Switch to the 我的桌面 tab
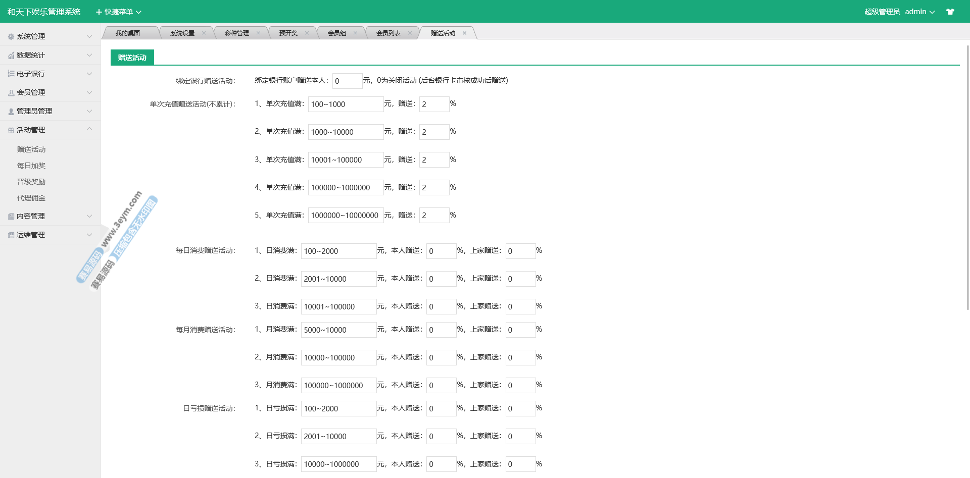This screenshot has height=478, width=970. 128,33
